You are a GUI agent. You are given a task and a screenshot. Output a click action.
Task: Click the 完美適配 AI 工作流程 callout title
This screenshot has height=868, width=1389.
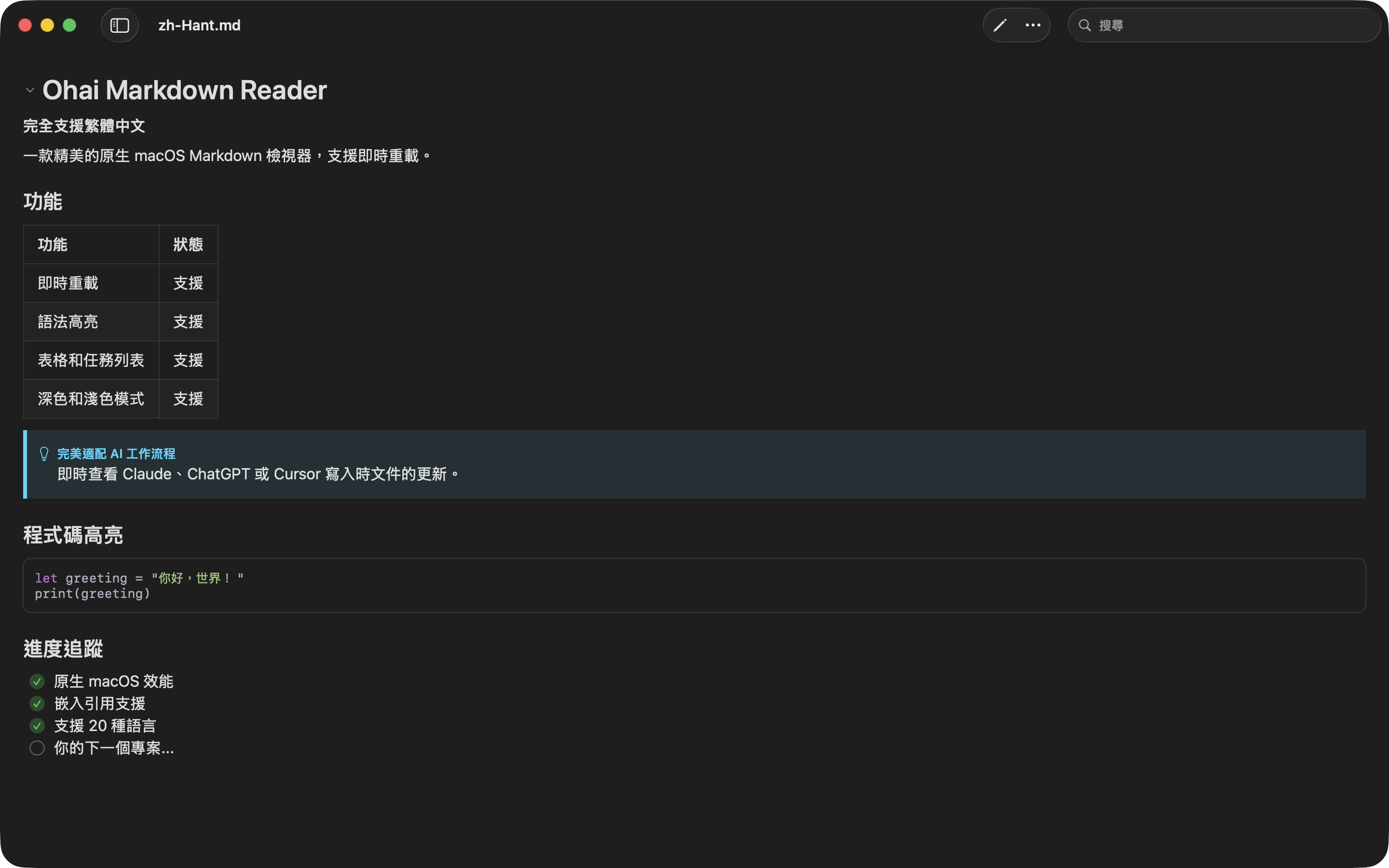117,453
